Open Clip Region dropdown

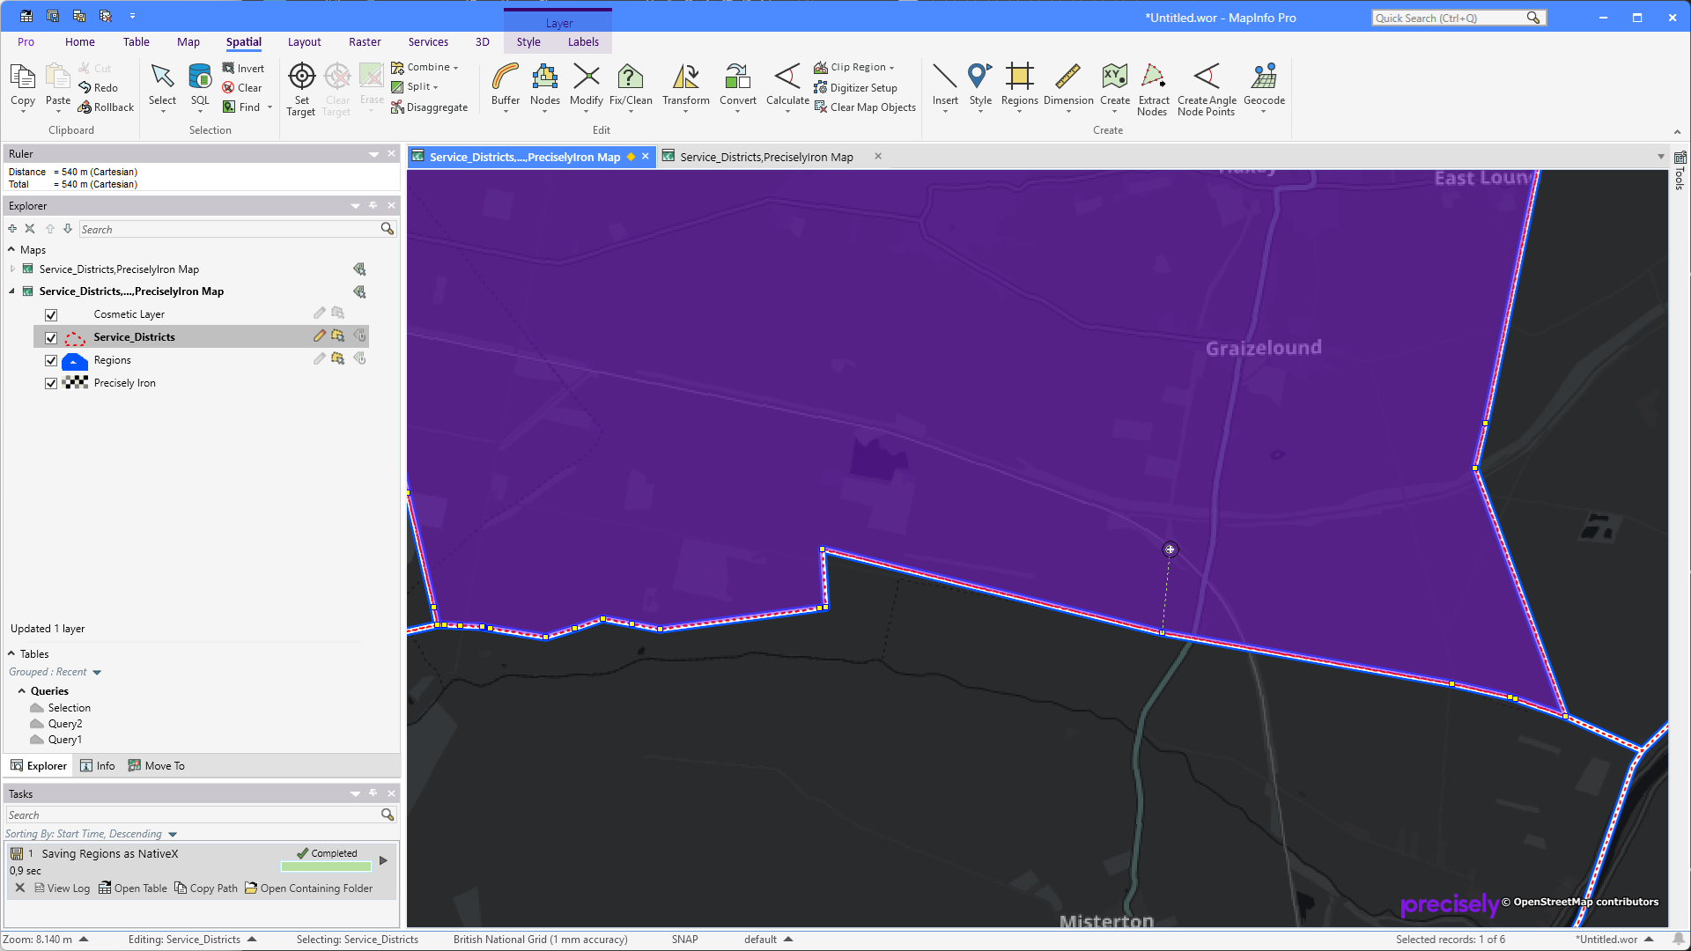tap(854, 68)
